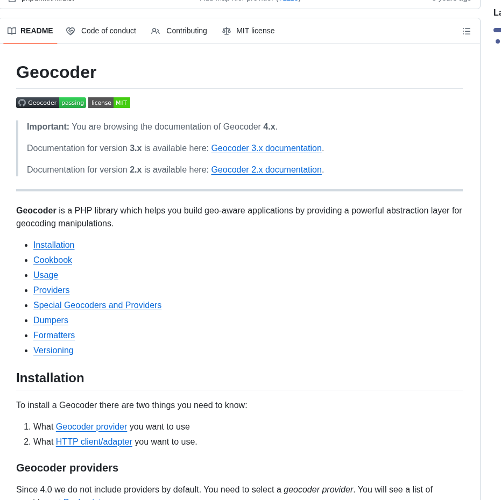The image size is (501, 500).
Task: Open the README section via its book icon
Action: tap(12, 31)
